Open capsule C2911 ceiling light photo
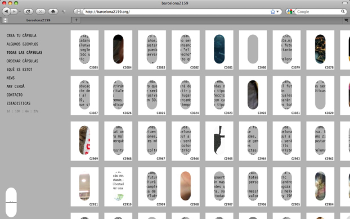Image resolution: width=350 pixels, height=219 pixels. click(x=84, y=187)
